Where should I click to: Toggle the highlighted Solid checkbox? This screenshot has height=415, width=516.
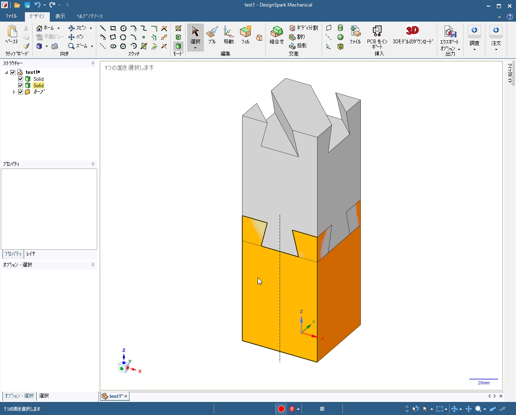coord(20,85)
